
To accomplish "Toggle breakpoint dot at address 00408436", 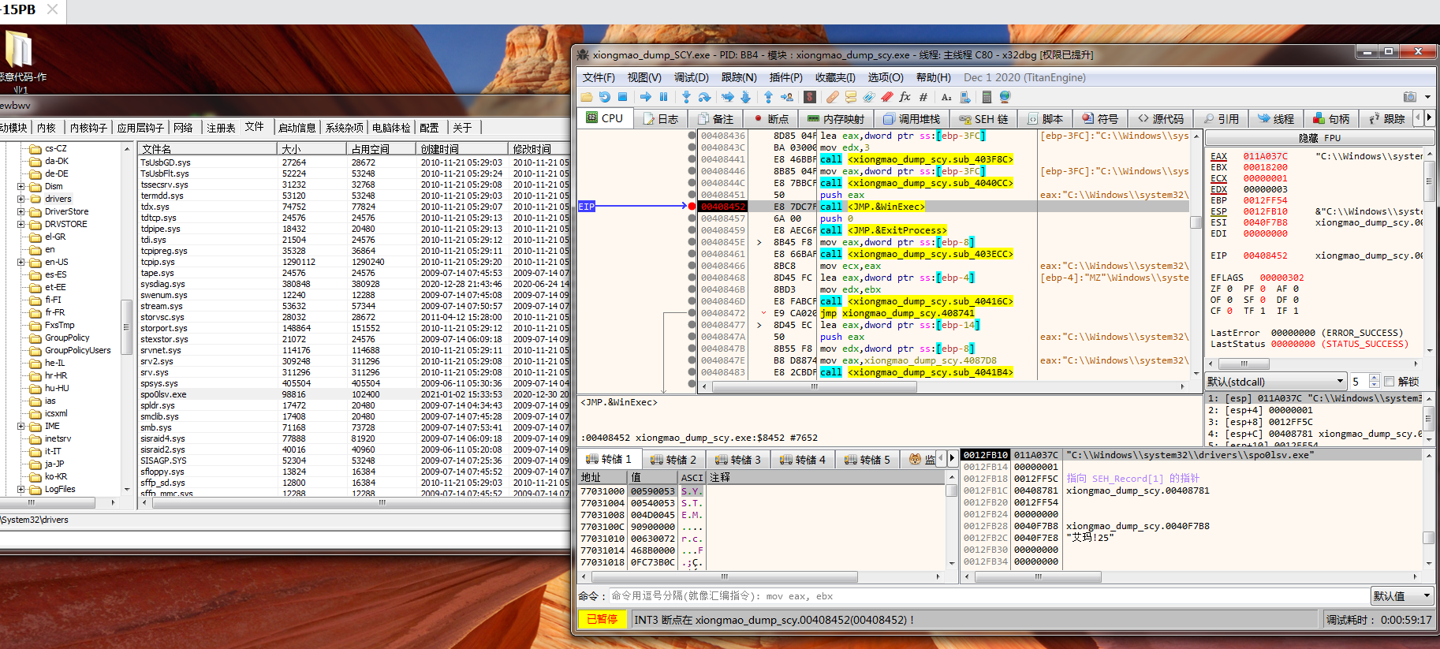I will tap(692, 136).
